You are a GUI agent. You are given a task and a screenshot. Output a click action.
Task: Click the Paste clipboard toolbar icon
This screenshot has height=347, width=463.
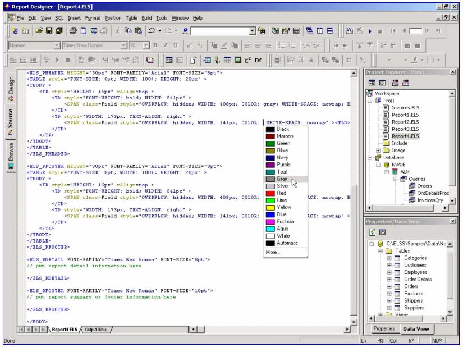point(138,31)
